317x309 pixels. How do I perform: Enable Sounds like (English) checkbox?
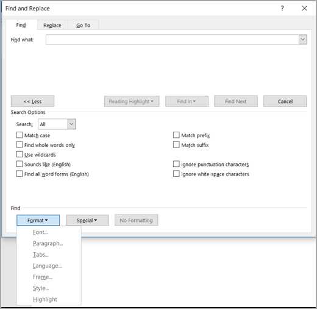click(20, 164)
